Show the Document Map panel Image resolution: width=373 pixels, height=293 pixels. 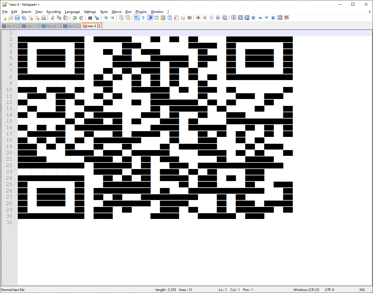[163, 18]
